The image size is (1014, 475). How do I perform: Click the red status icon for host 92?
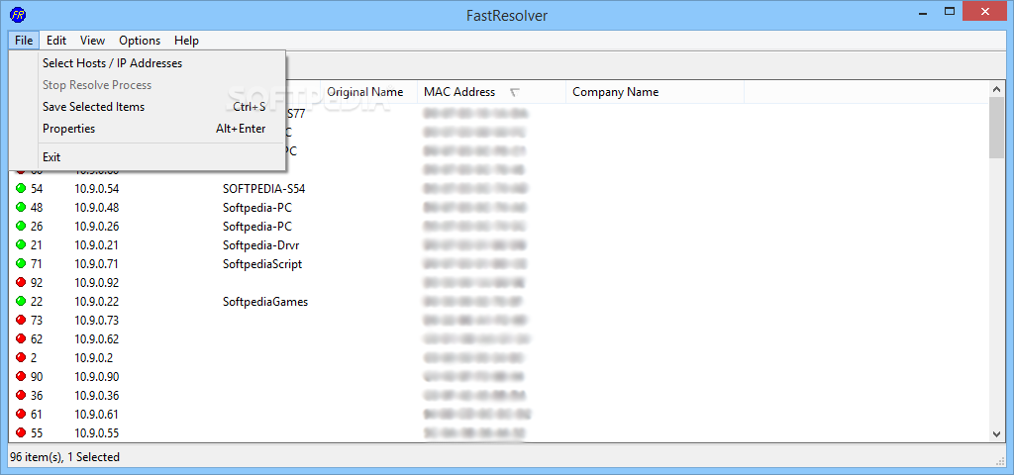pyautogui.click(x=21, y=282)
